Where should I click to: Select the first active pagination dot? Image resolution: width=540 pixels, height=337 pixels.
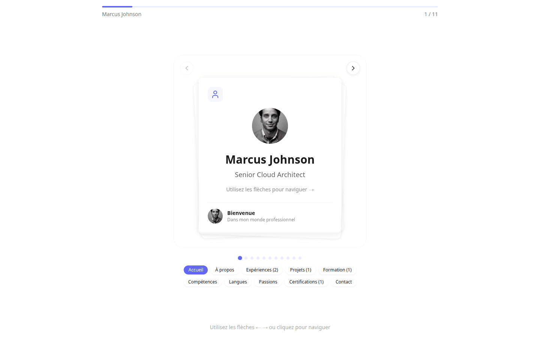[240, 258]
